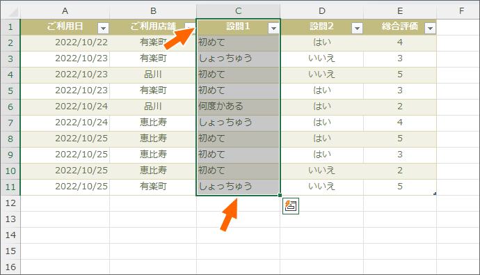Select column F header
The width and height of the screenshot is (480, 275).
[x=458, y=11]
